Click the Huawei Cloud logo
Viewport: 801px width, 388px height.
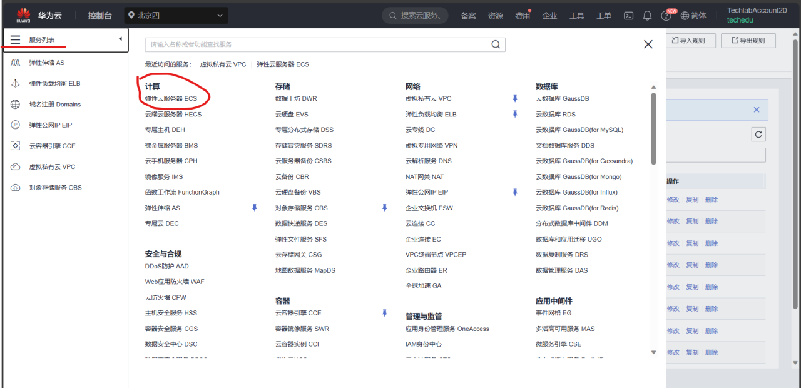coord(23,14)
